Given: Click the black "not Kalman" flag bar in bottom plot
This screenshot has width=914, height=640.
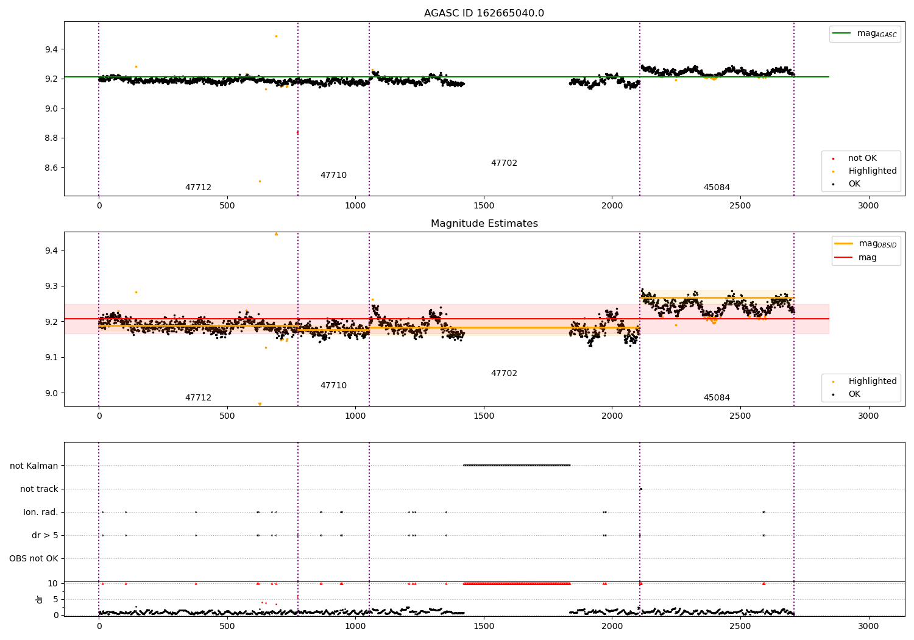Looking at the screenshot, I should point(517,466).
